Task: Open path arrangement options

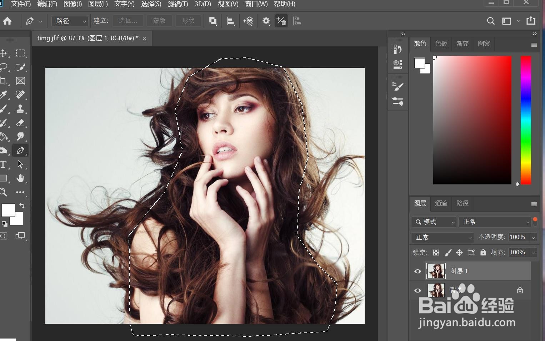Action: click(248, 21)
